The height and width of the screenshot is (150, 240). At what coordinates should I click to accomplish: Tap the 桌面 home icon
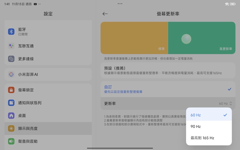(x=11, y=115)
